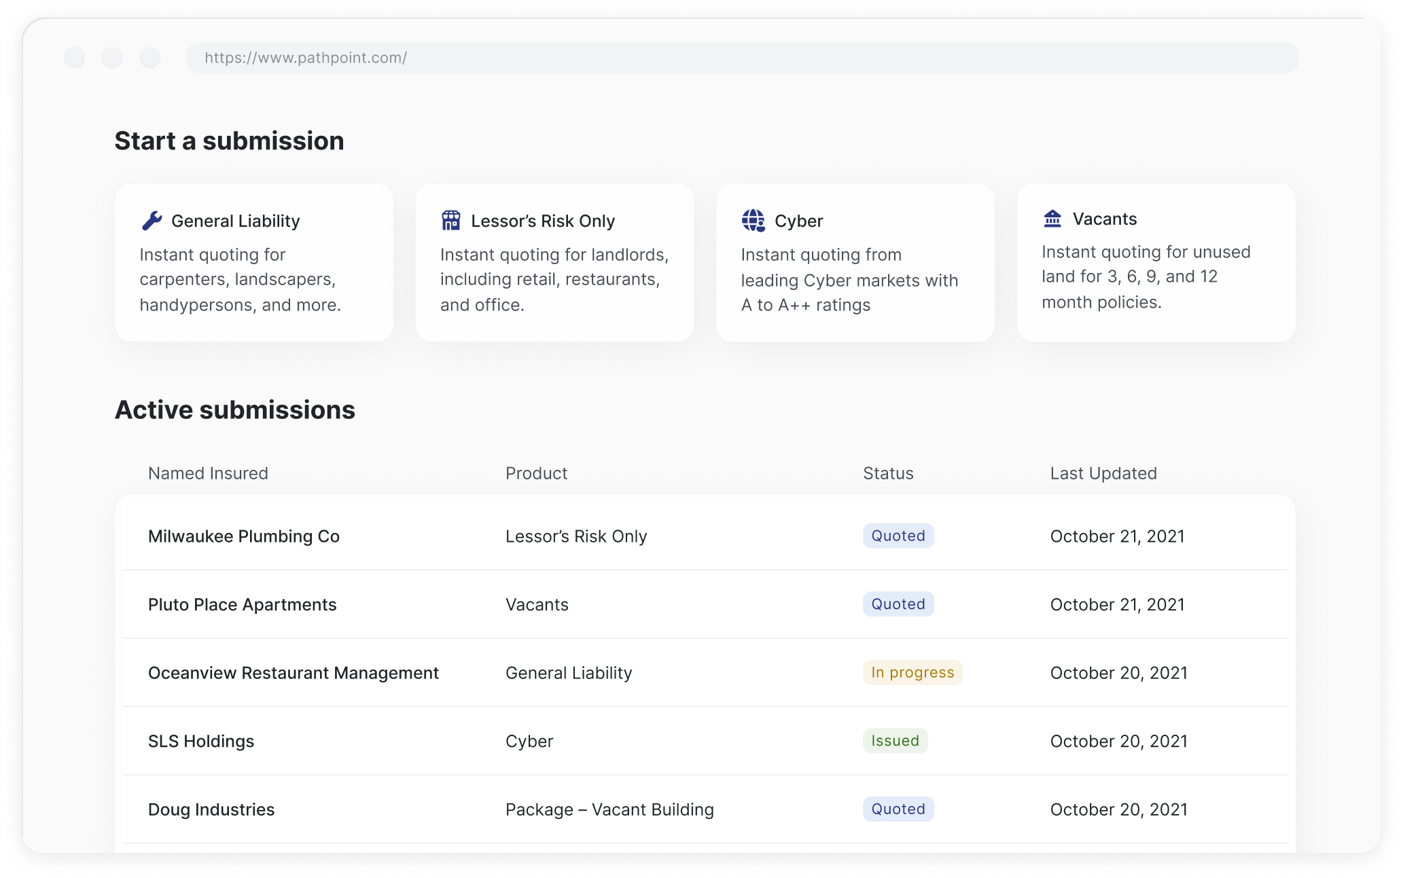Click the bank icon on the Vacants card
The height and width of the screenshot is (878, 1401).
coord(1052,218)
